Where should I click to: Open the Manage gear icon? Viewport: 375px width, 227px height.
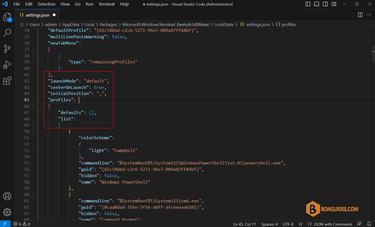pos(7,212)
